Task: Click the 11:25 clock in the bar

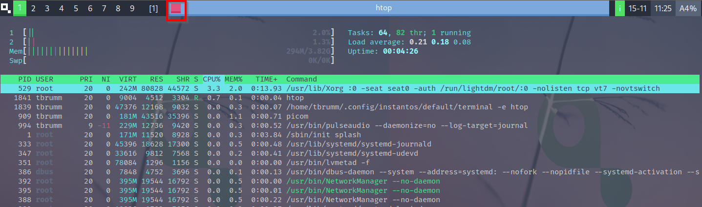Action: pos(663,8)
